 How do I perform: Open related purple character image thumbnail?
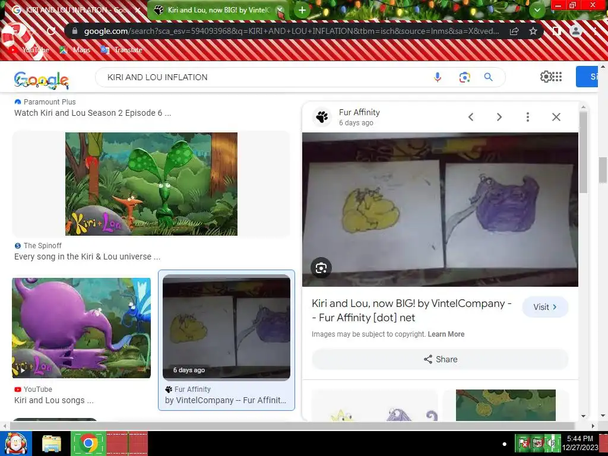(375, 405)
